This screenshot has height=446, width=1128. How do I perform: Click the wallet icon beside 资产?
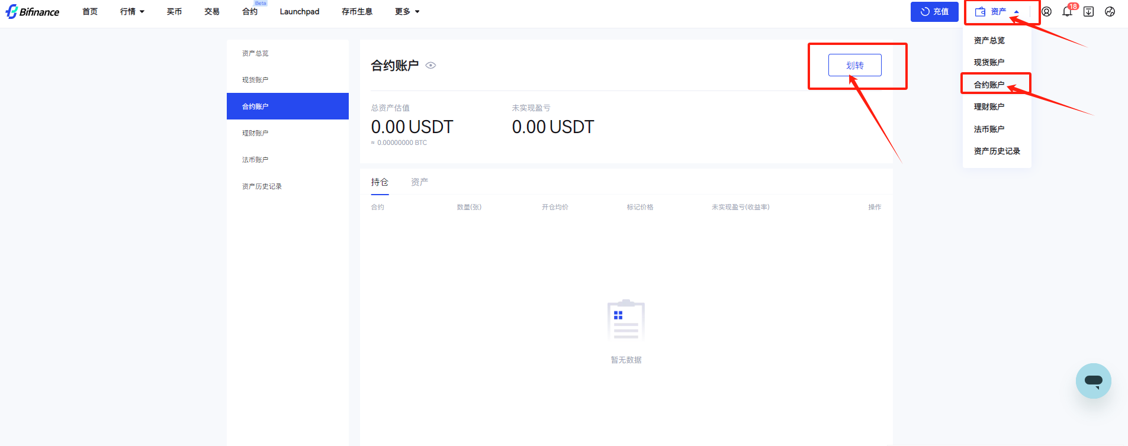(981, 12)
